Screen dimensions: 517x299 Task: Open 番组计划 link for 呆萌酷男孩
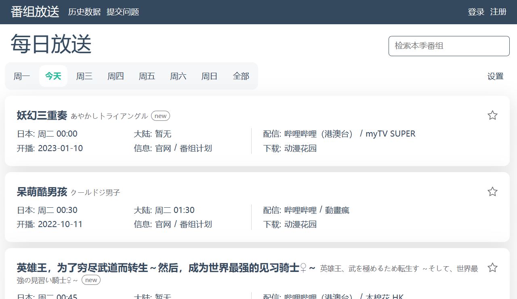point(196,224)
